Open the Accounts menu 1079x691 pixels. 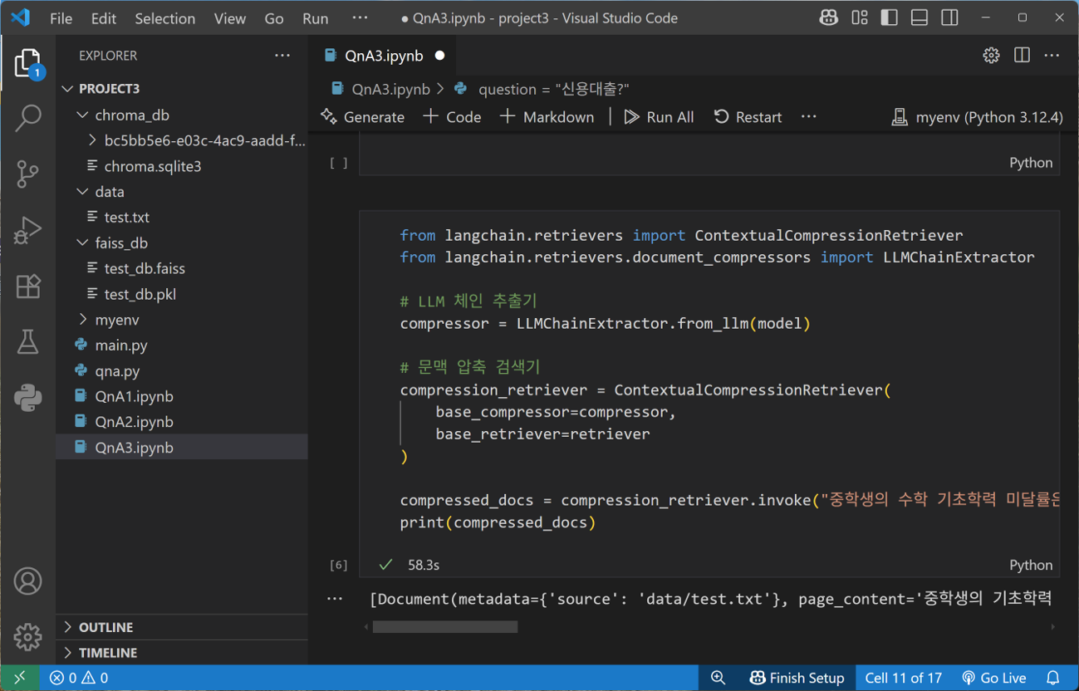(x=27, y=581)
